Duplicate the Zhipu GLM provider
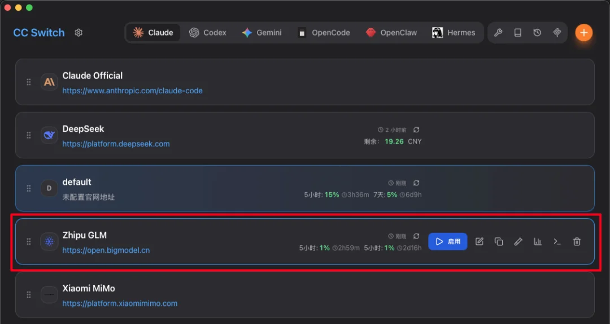The image size is (610, 324). 499,241
